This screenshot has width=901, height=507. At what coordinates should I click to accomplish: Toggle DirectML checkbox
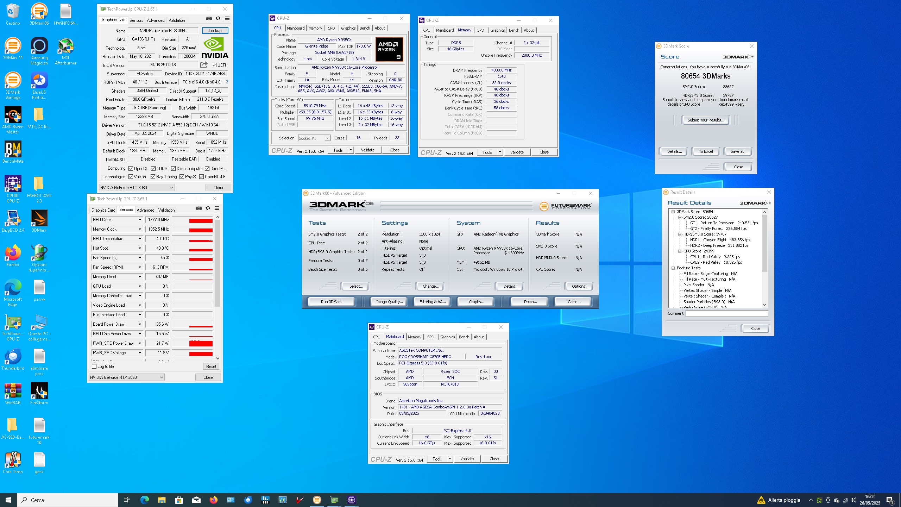point(207,169)
